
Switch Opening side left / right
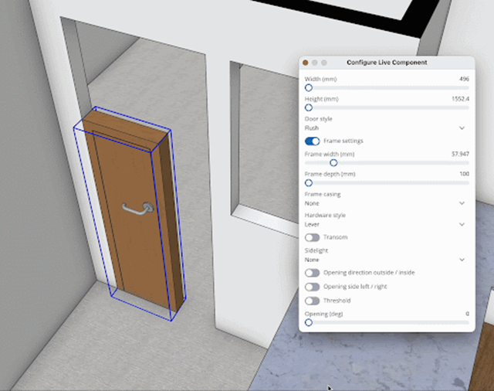(x=313, y=287)
